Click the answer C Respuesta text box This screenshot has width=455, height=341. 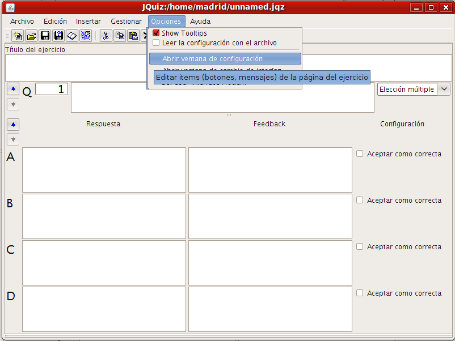[x=104, y=263]
